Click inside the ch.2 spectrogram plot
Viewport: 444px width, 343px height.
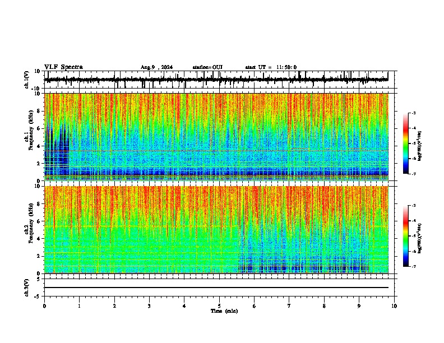(x=216, y=230)
